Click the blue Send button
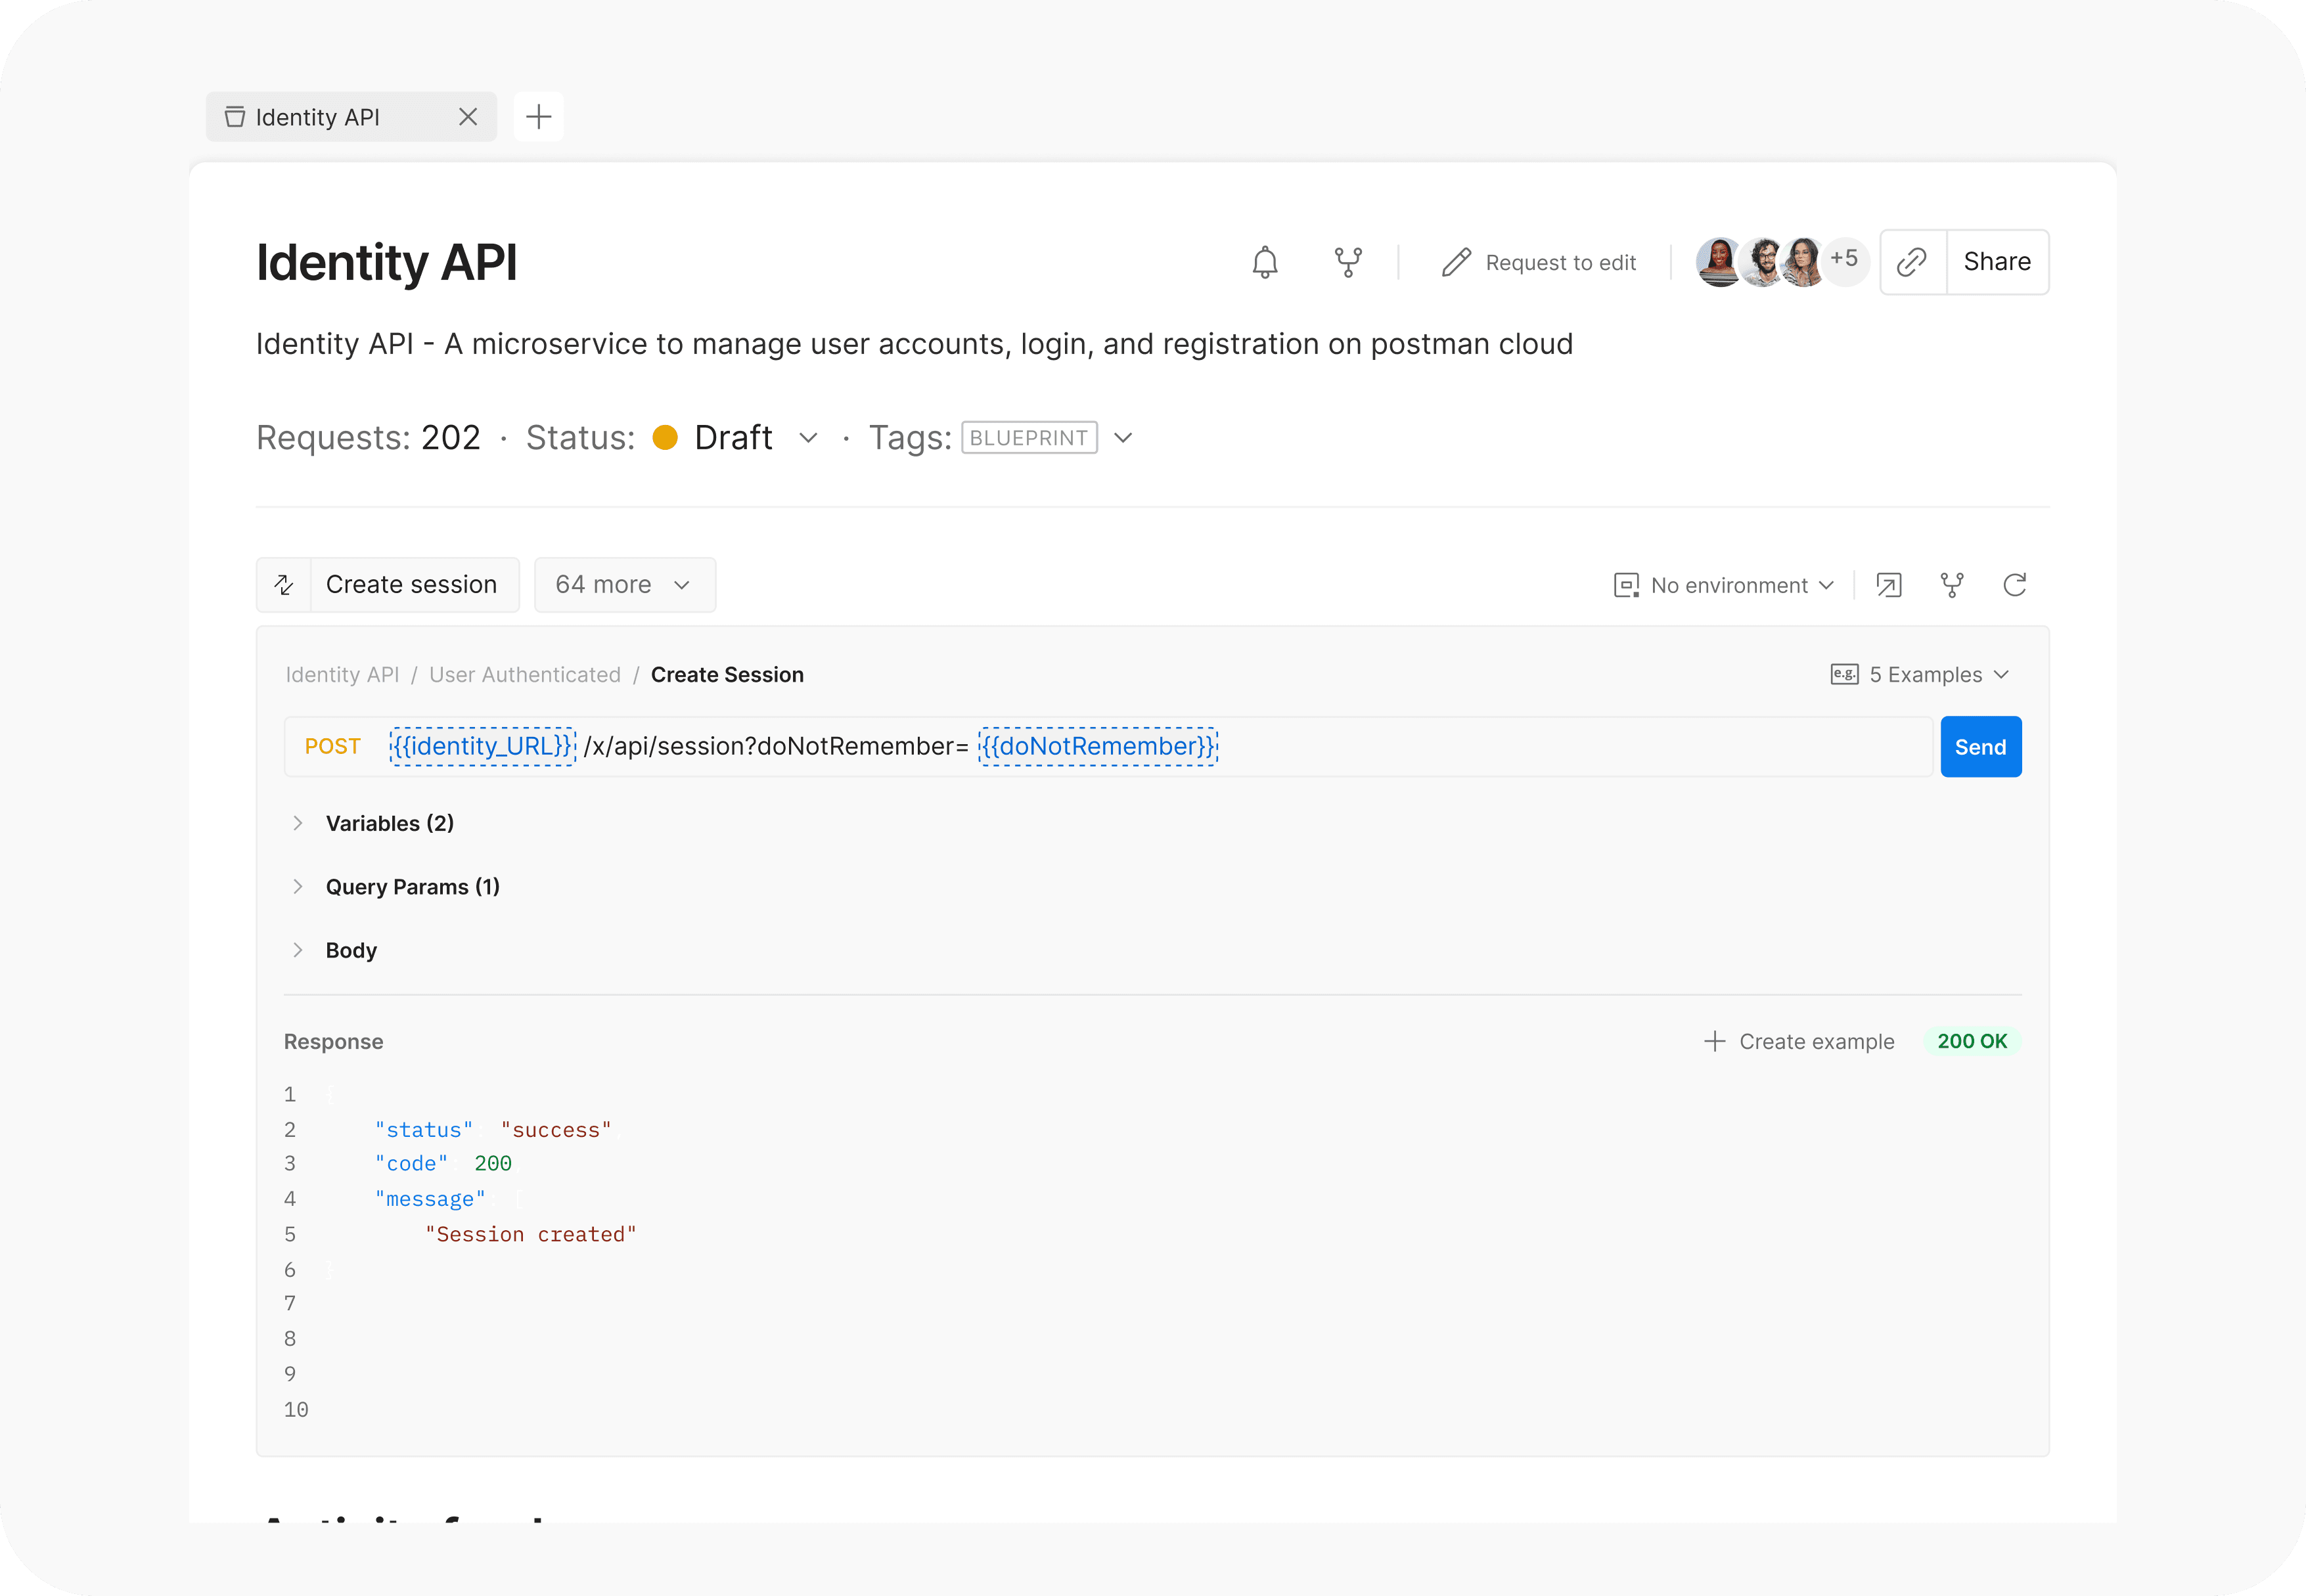 tap(1980, 747)
